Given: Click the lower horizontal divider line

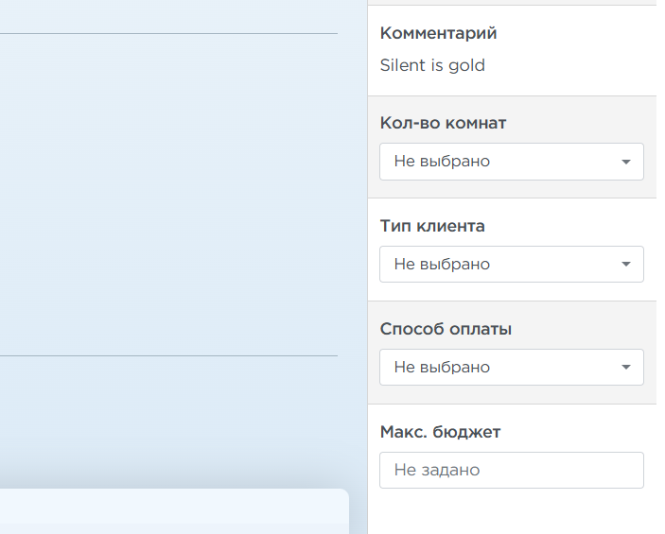Looking at the screenshot, I should click(168, 356).
